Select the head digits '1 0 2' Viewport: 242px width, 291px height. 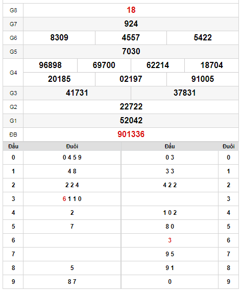pos(170,213)
